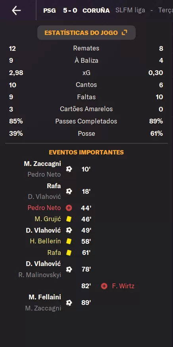Click M. Fellaini scorer name

[x=45, y=297]
